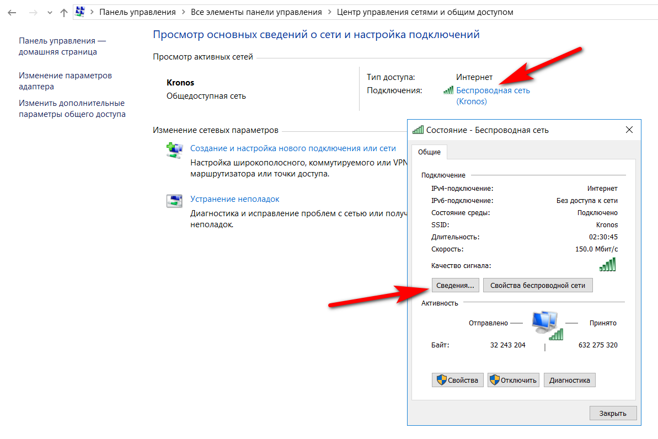Image resolution: width=658 pixels, height=439 pixels.
Task: Open recent locations dropdown chevron
Action: coord(50,13)
